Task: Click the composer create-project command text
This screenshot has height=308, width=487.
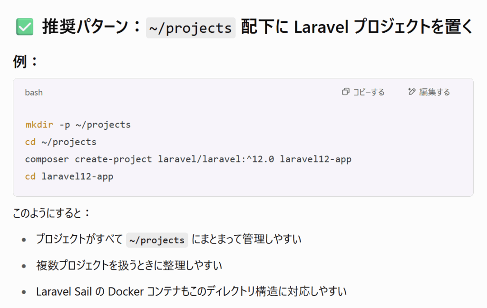Action: pos(88,159)
